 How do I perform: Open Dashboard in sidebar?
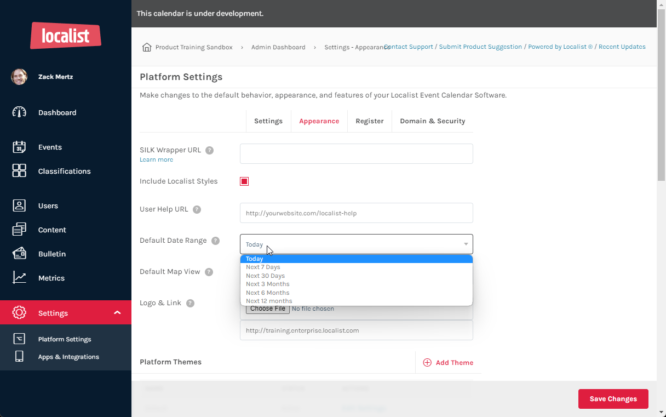[58, 112]
